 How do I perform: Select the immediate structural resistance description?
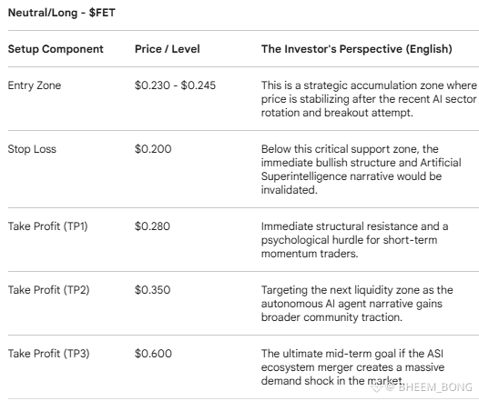(x=354, y=240)
